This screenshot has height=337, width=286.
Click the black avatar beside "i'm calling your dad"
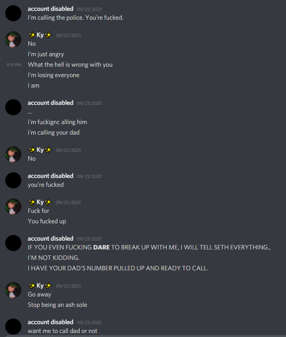[x=13, y=107]
